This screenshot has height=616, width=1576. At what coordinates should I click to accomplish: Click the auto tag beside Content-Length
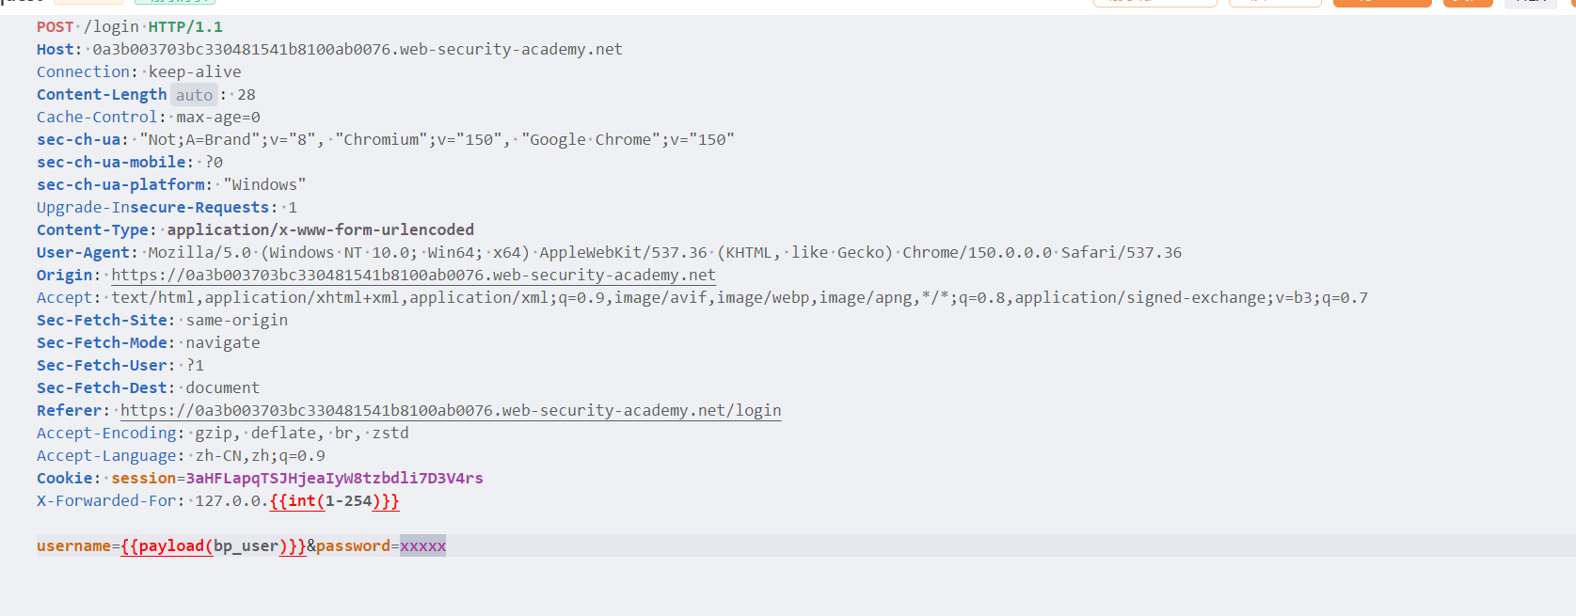pos(194,95)
